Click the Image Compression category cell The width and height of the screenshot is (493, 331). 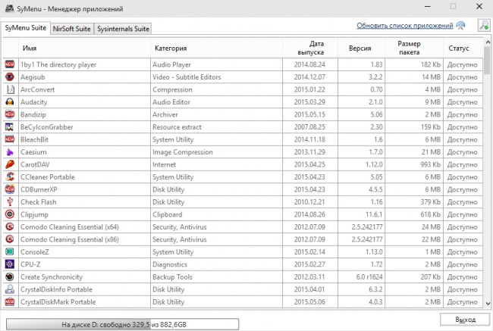216,152
